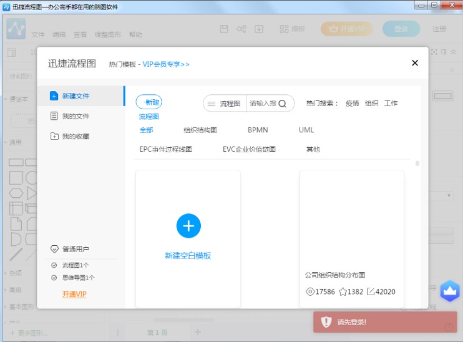Select 新建文件 in the sidebar
The height and width of the screenshot is (342, 463).
pos(75,96)
